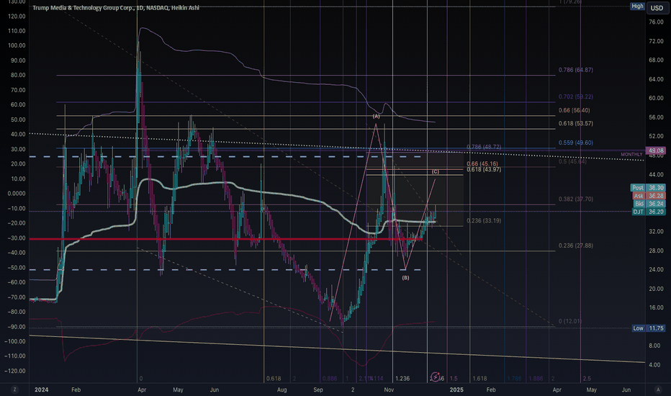Click Fib label '0.786 (64.87)'
The width and height of the screenshot is (671, 396).
(575, 70)
